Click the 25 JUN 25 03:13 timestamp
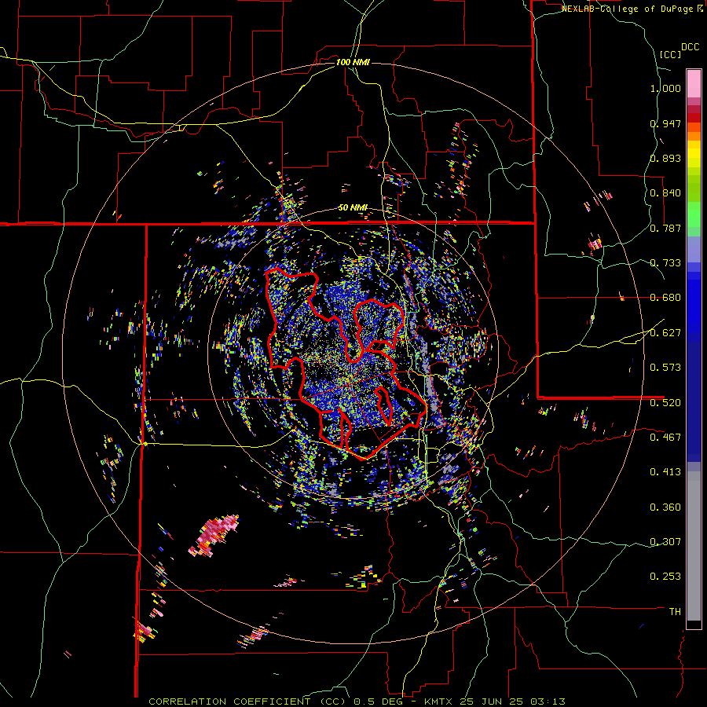The image size is (707, 707). [513, 702]
